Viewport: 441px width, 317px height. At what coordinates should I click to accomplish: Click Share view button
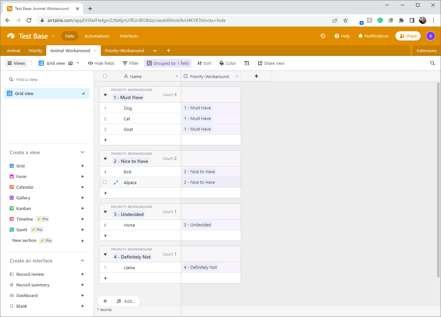pyautogui.click(x=271, y=63)
